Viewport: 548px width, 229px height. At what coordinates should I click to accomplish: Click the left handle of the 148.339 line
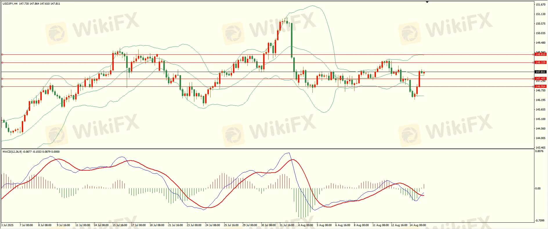tap(2, 62)
